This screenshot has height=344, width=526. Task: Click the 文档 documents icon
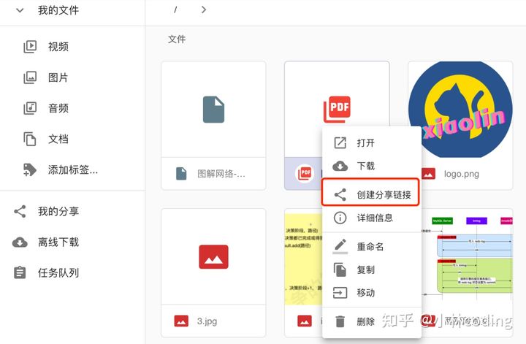click(x=30, y=139)
